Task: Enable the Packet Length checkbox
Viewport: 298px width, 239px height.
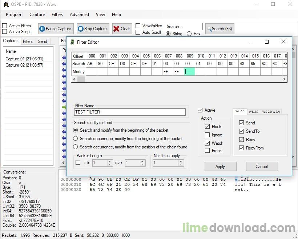Action: [x=78, y=163]
